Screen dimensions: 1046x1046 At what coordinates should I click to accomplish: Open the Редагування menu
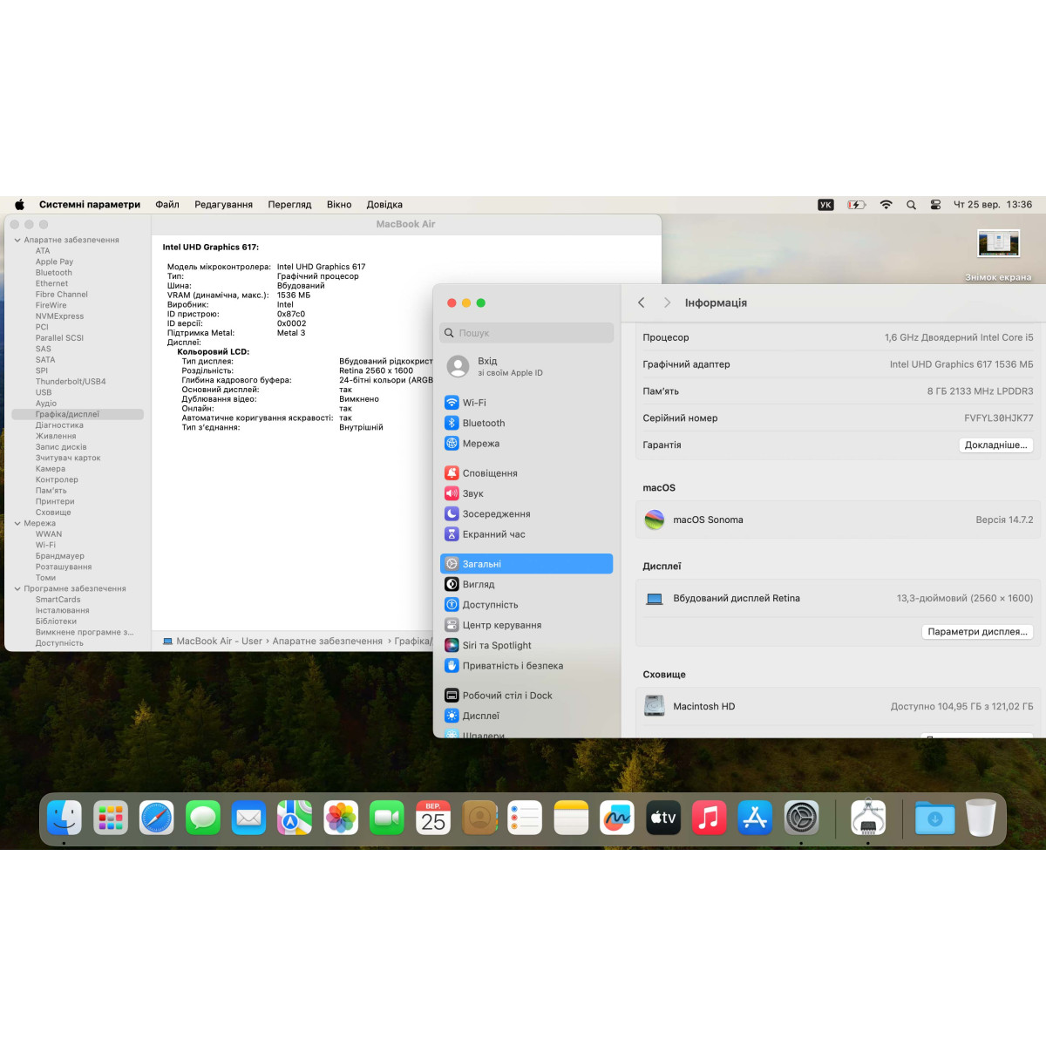coord(223,205)
